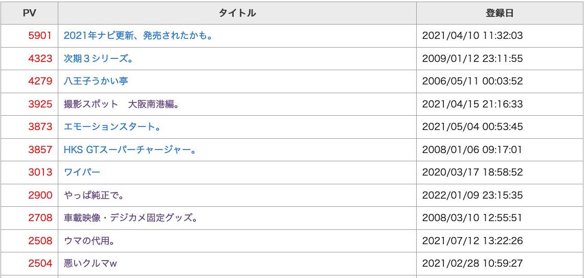
Task: Select the 5901 PV count cell
Action: click(30, 36)
